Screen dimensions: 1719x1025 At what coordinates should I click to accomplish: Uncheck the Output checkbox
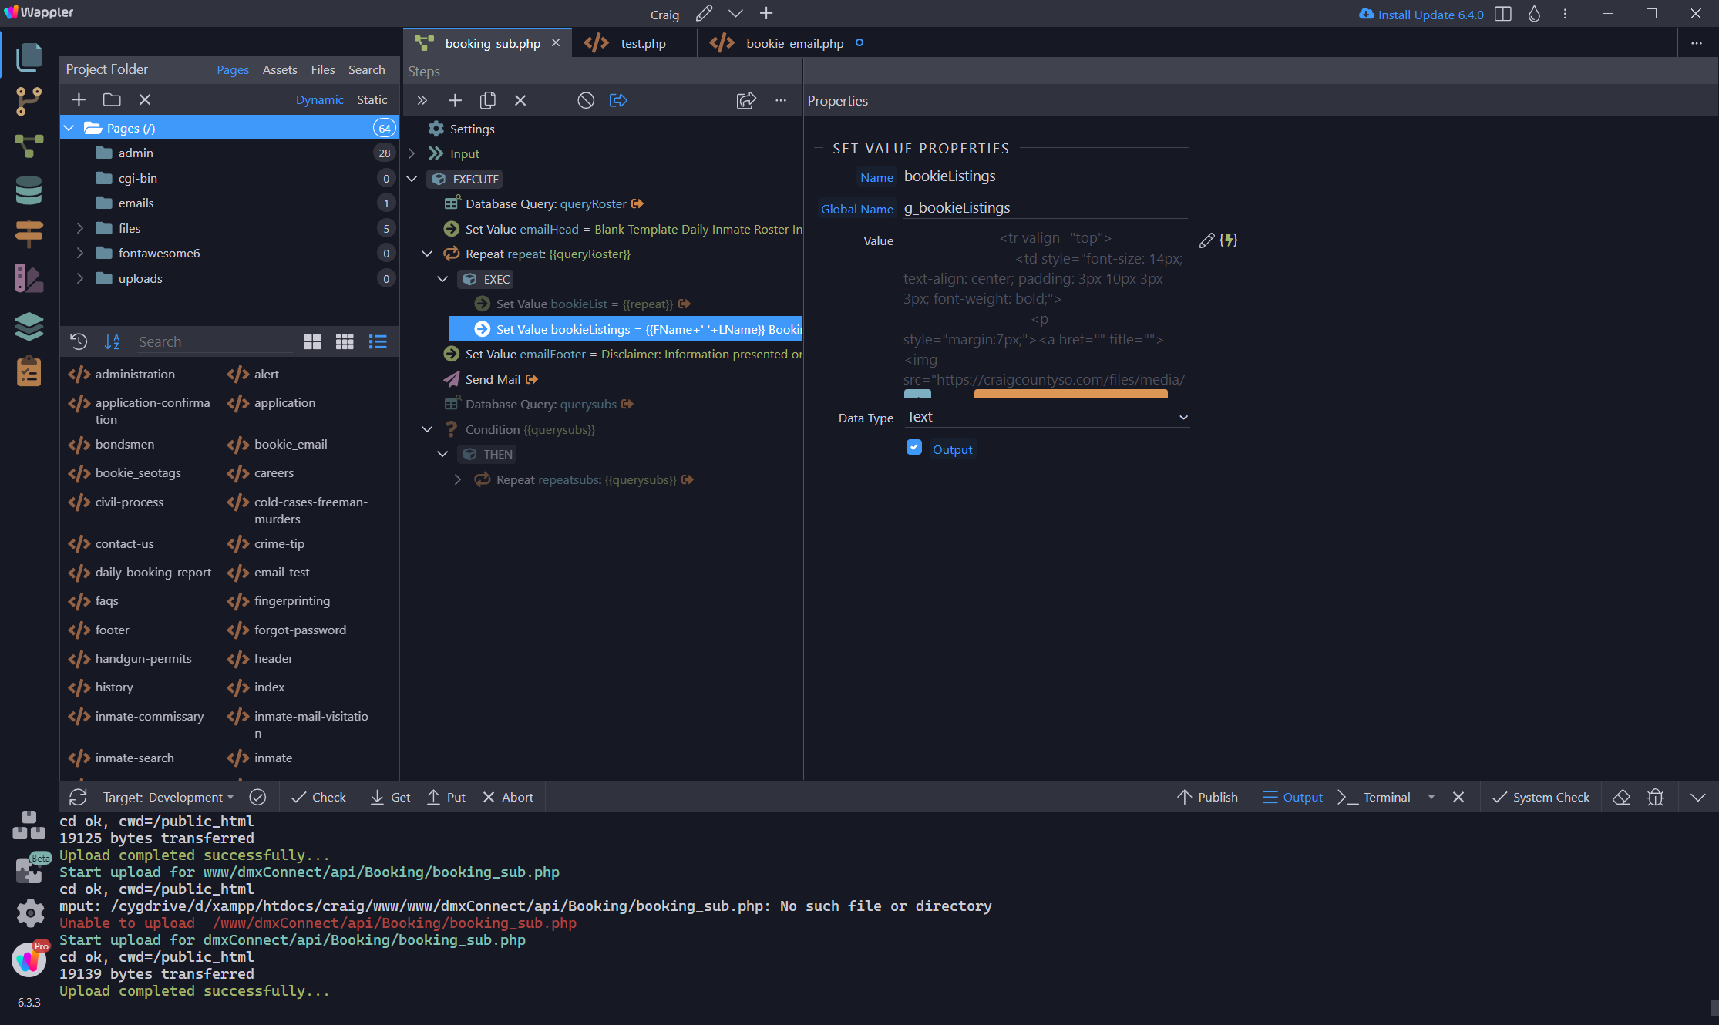[914, 448]
